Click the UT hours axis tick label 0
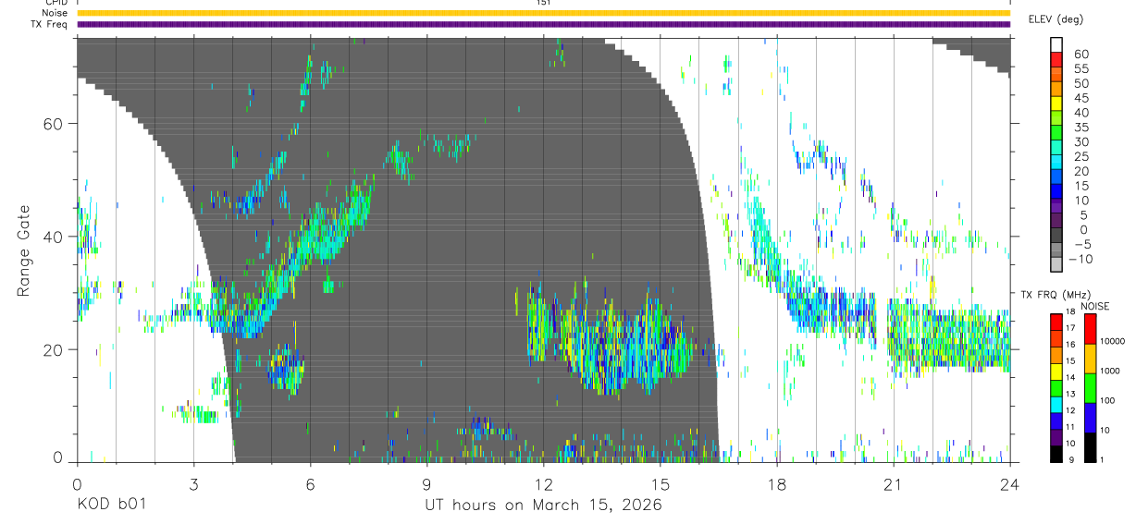1136x524 pixels. 77,483
